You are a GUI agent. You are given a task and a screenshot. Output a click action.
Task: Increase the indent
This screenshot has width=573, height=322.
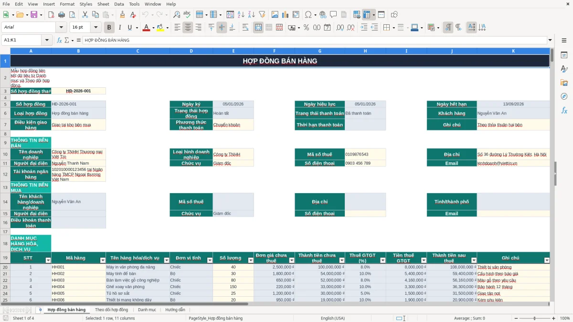click(x=364, y=28)
